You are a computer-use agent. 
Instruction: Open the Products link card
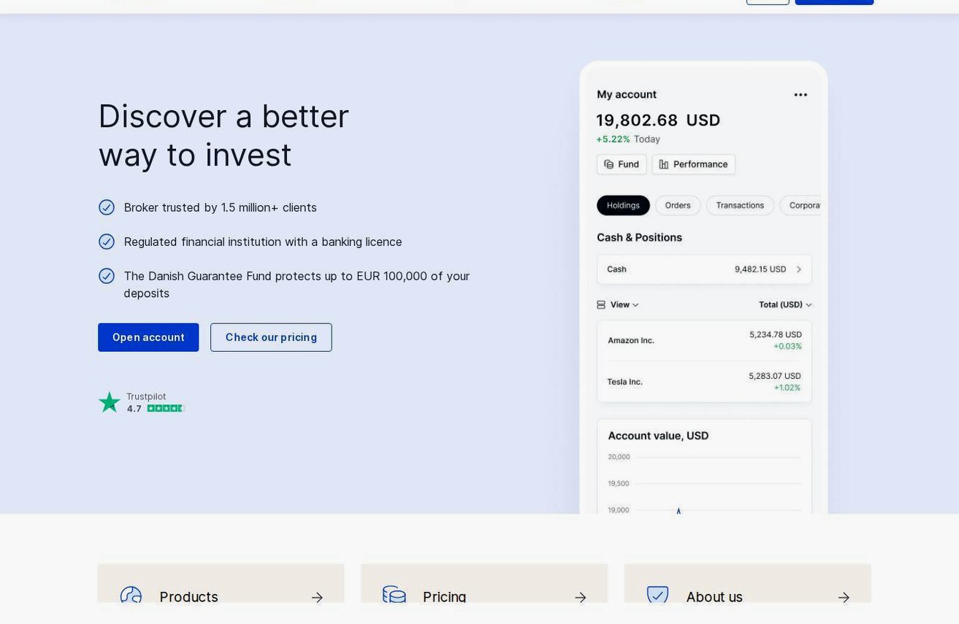[221, 583]
